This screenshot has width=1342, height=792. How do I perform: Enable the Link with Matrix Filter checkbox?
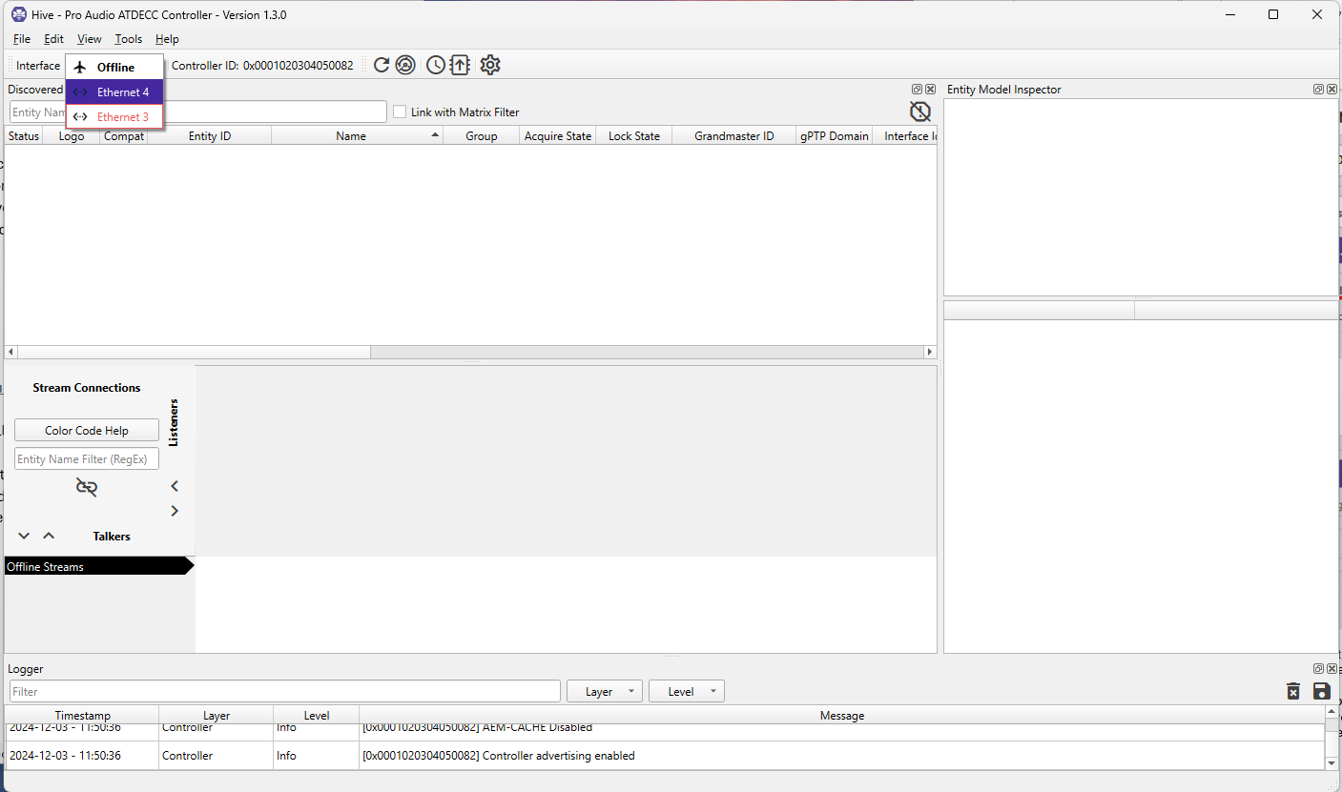(400, 112)
